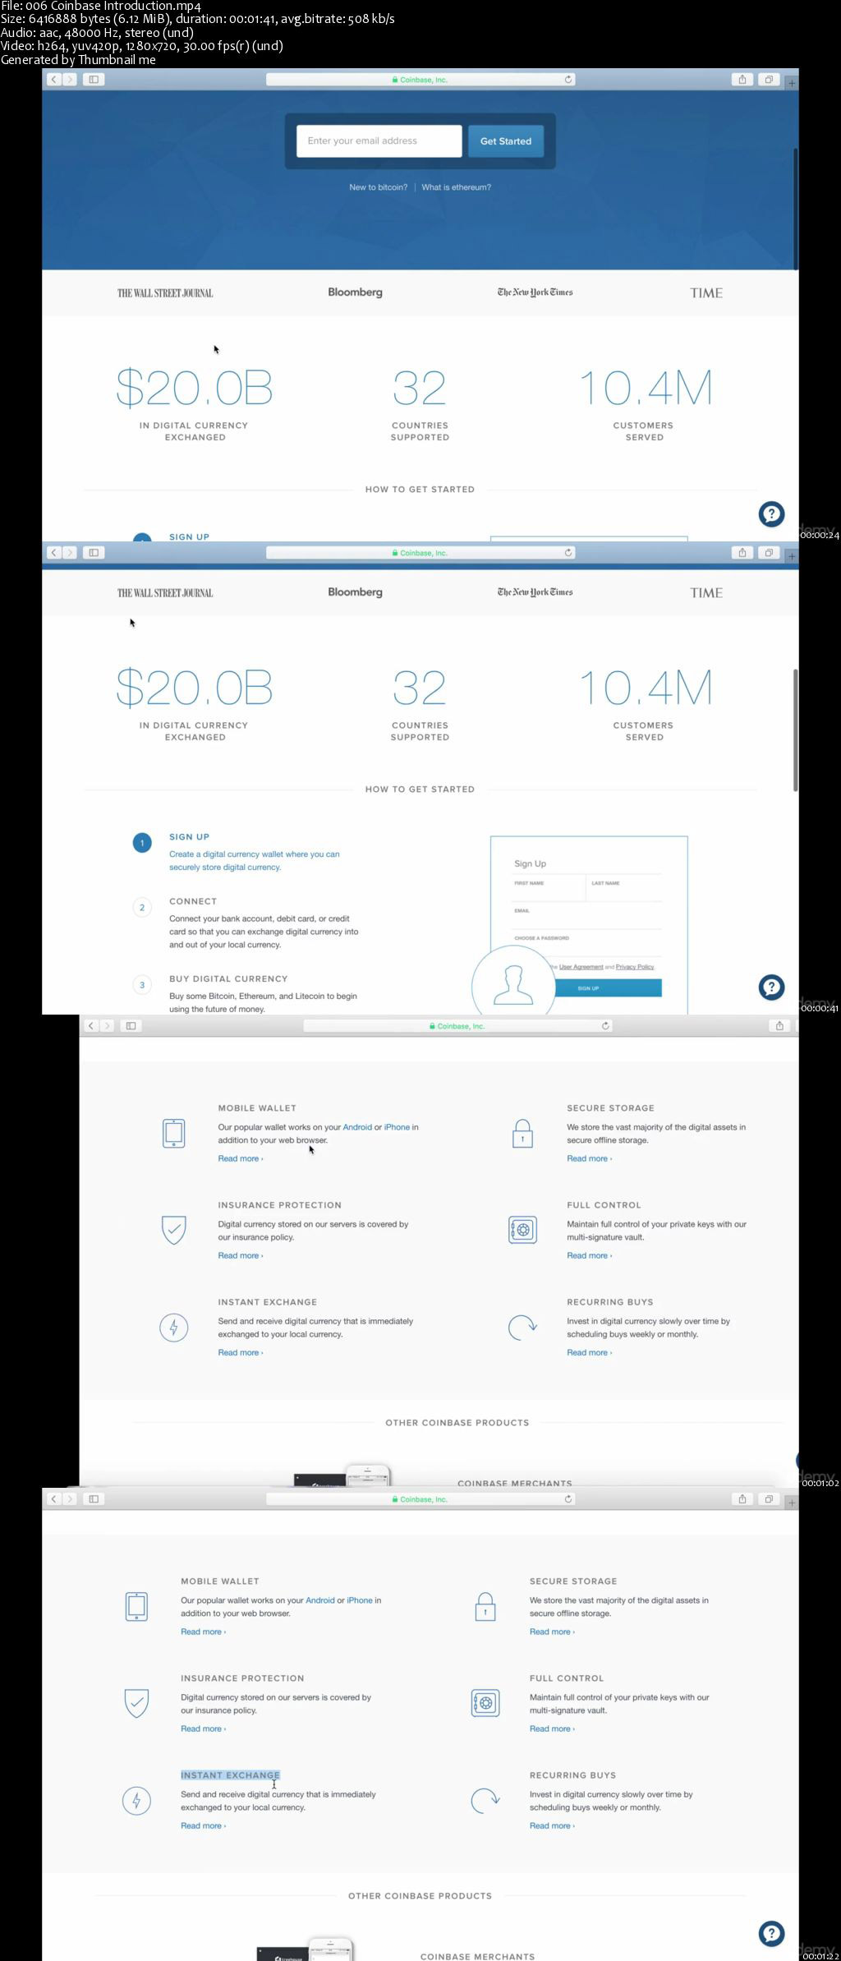Click Recurring Buys arrow icon in 00:01:02 frame
The height and width of the screenshot is (1961, 841).
[x=522, y=1328]
